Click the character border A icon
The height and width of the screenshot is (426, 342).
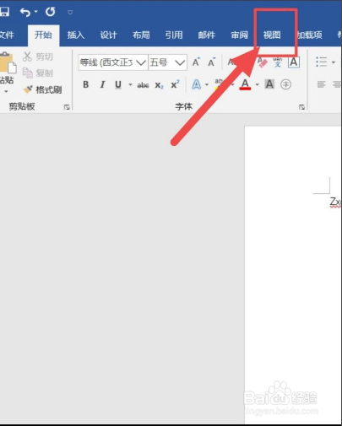294,62
